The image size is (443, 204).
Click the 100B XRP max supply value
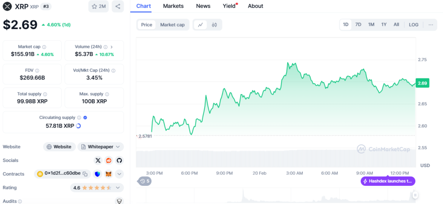pos(94,101)
